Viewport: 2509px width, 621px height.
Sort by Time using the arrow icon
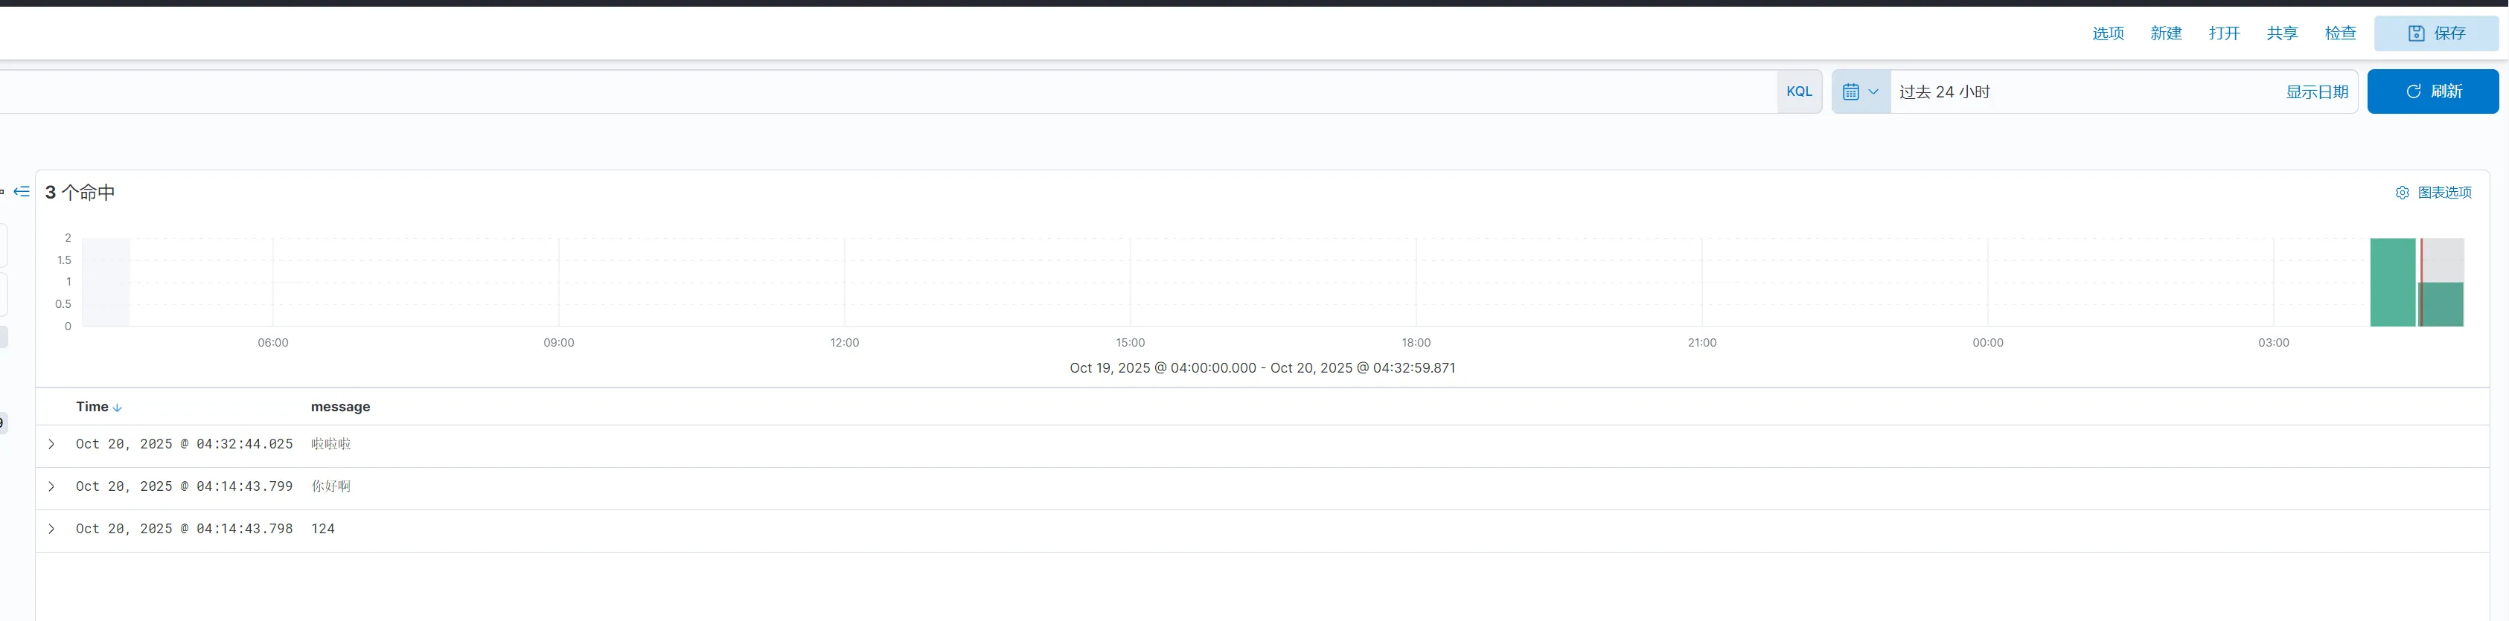click(117, 408)
